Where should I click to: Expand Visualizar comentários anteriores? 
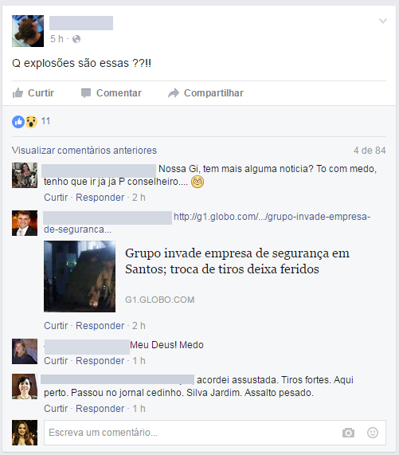(84, 151)
